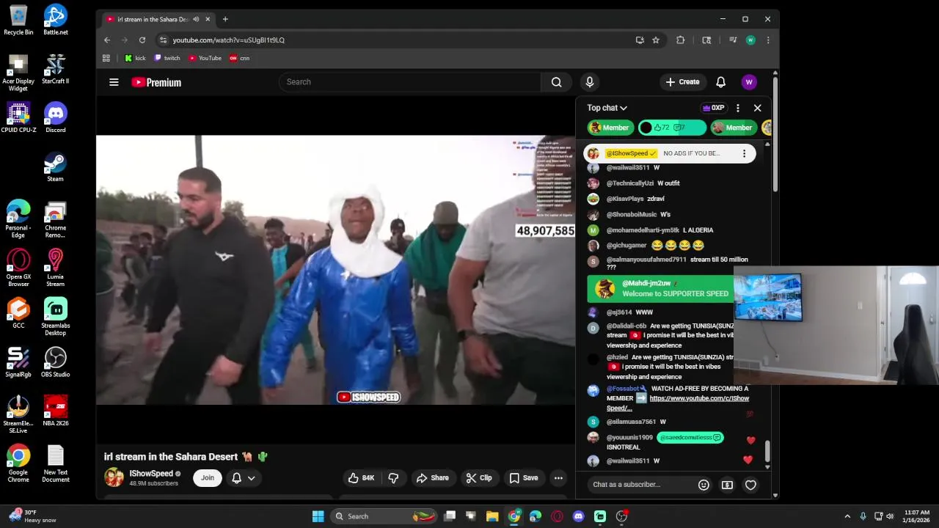Submit search with magnifier button
The height and width of the screenshot is (528, 939).
(x=556, y=82)
